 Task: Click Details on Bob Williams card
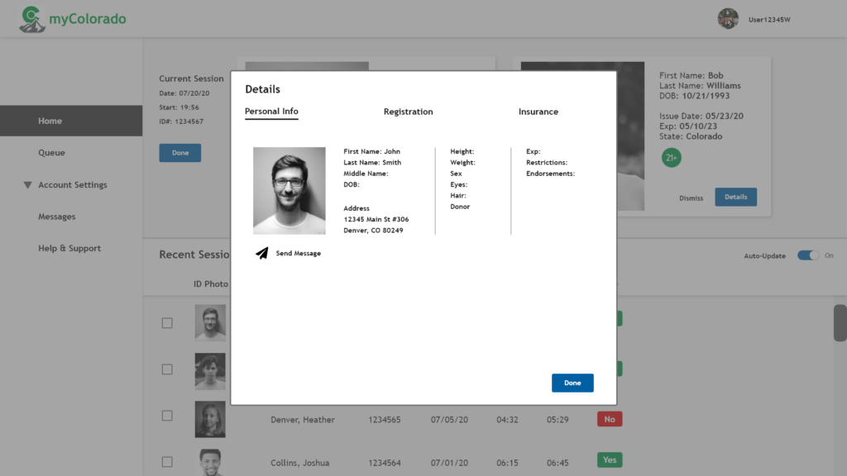[735, 197]
